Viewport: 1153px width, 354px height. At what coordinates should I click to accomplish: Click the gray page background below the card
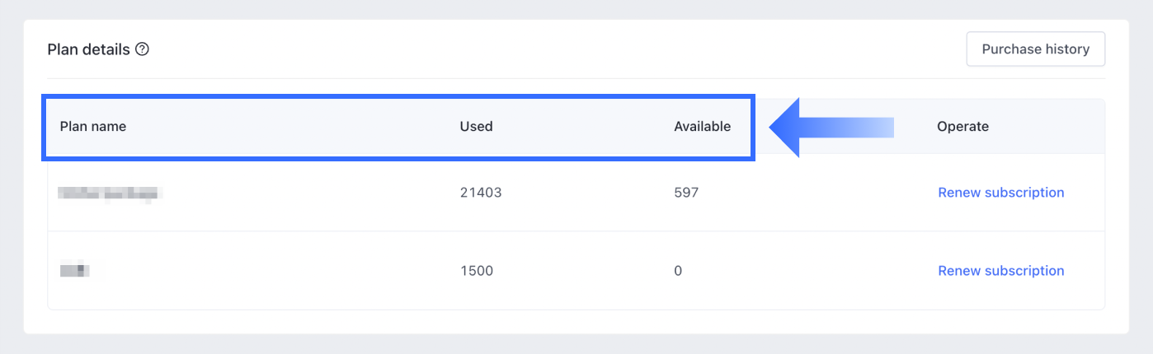click(577, 345)
